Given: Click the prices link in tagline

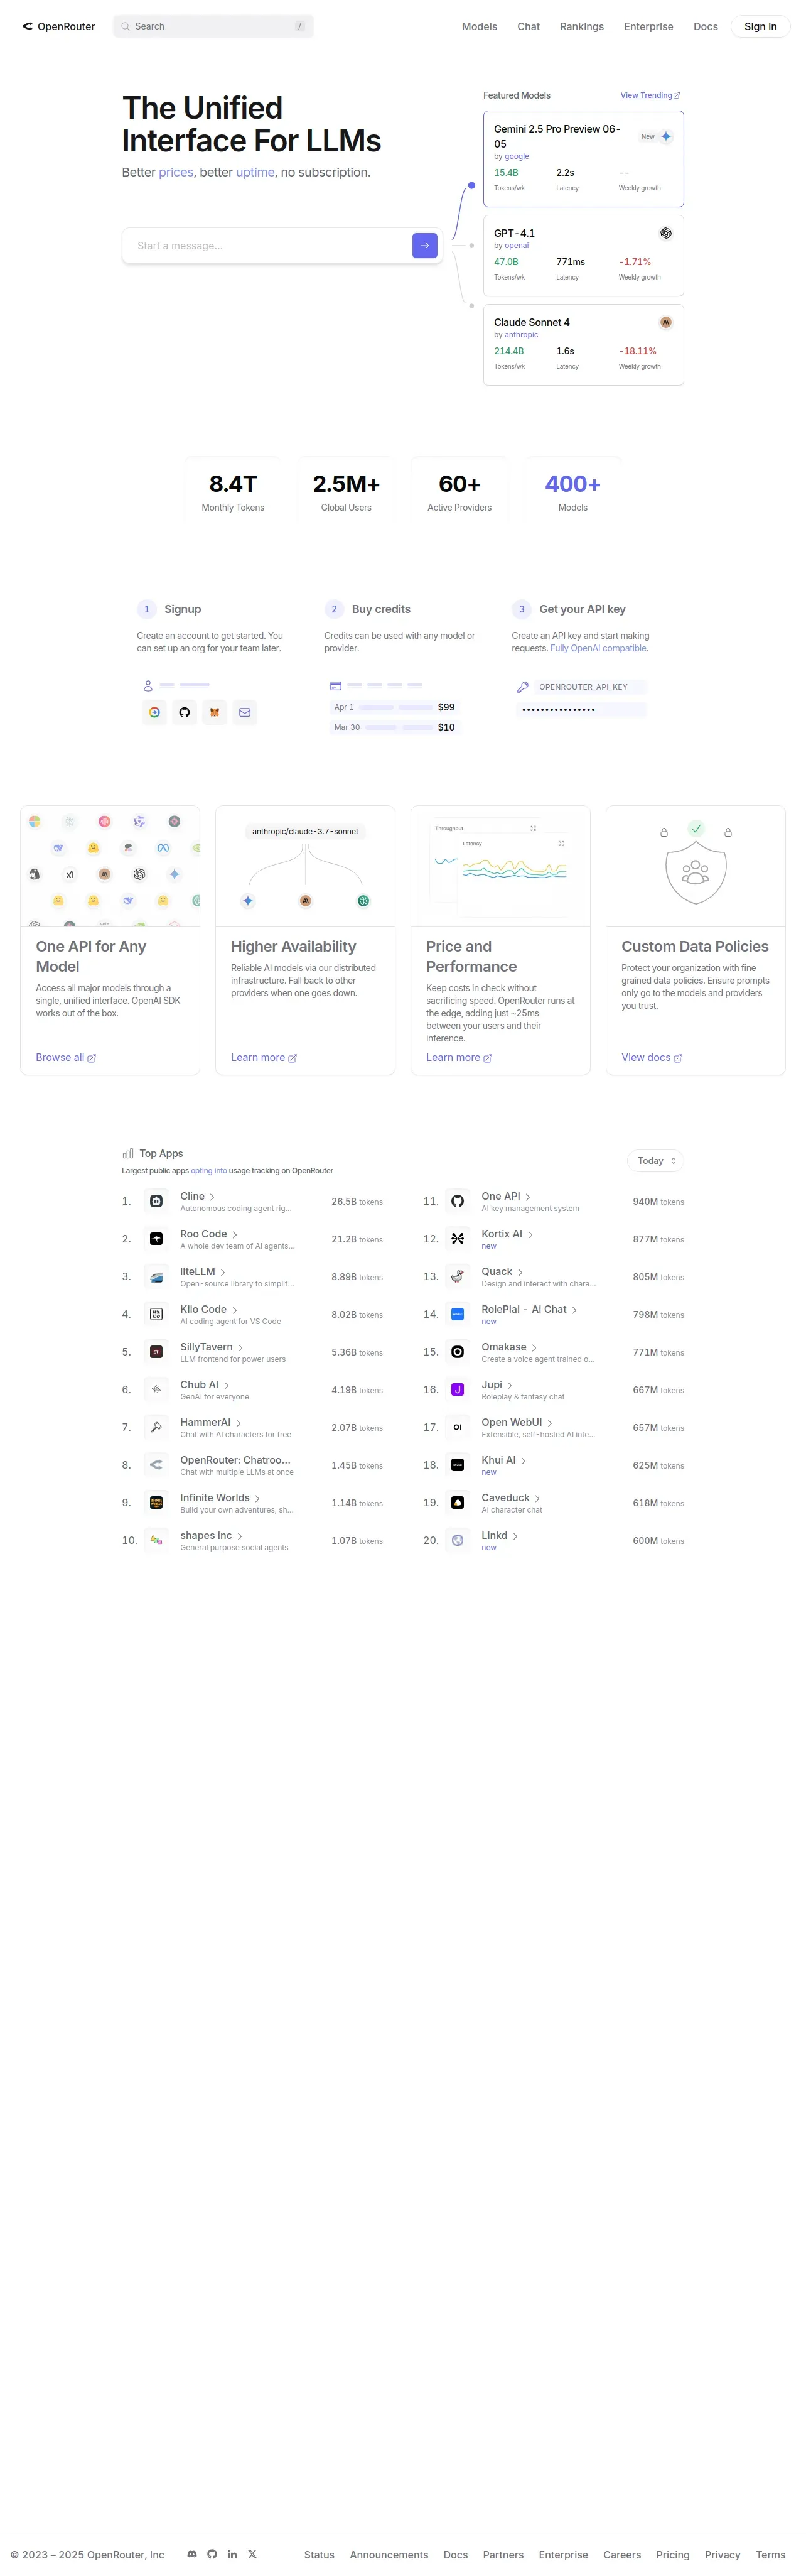Looking at the screenshot, I should [176, 172].
